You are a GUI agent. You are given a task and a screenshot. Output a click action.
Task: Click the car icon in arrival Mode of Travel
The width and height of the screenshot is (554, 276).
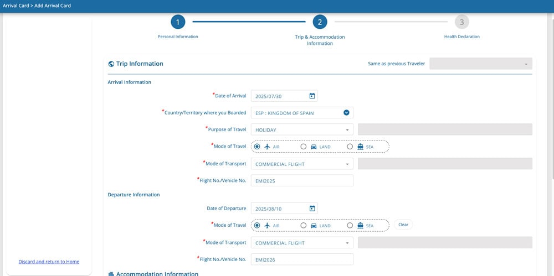click(x=314, y=147)
